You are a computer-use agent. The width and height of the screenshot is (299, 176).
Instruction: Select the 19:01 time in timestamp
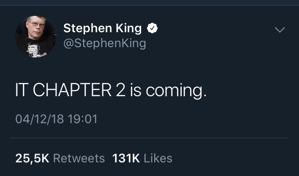[x=82, y=119]
